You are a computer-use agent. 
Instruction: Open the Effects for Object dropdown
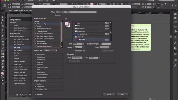(50, 51)
